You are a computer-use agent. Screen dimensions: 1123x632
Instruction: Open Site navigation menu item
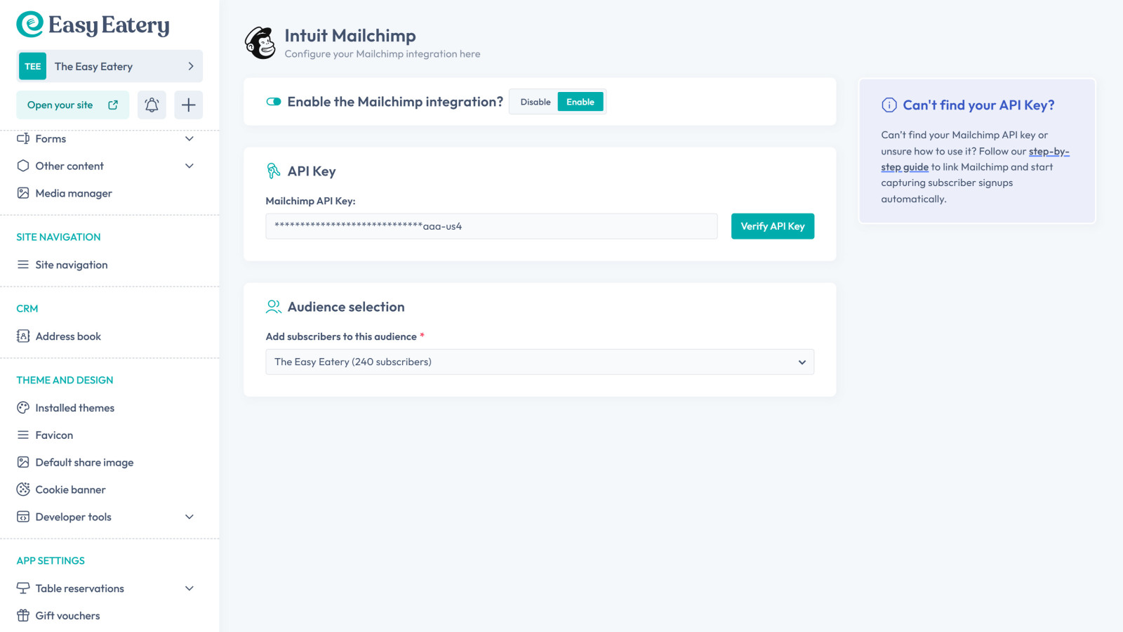coord(71,265)
